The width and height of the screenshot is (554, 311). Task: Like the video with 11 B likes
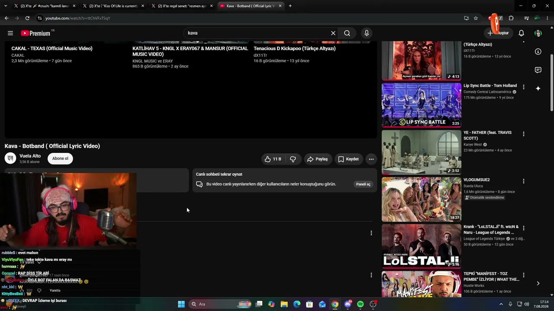pos(273,159)
